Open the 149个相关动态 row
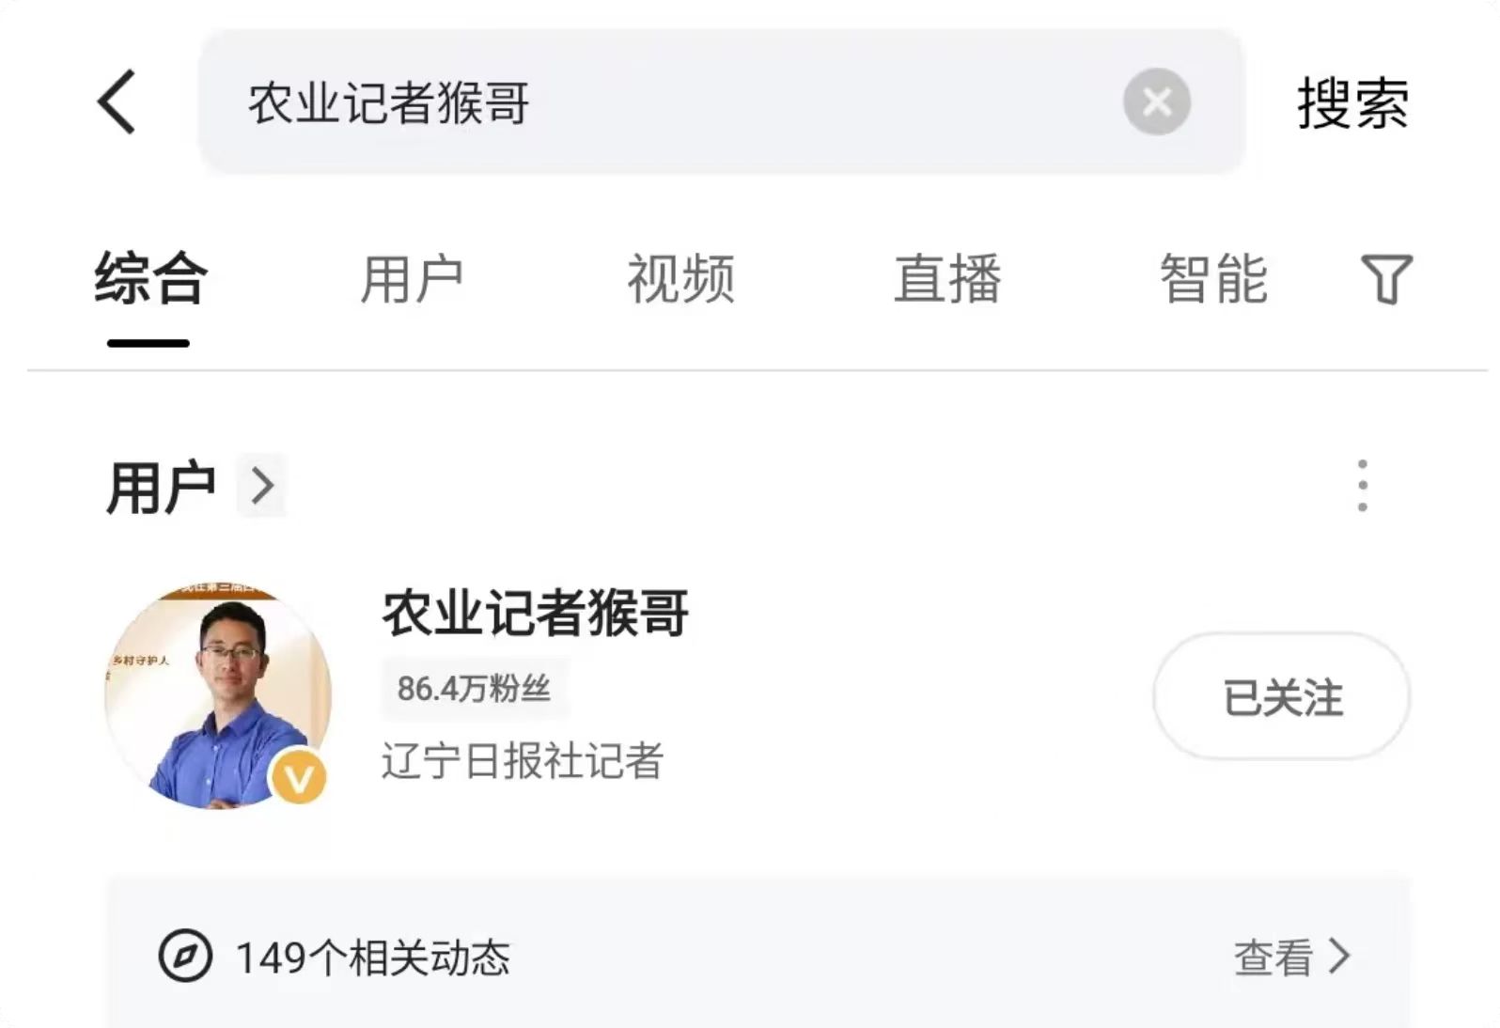The height and width of the screenshot is (1028, 1500). click(758, 957)
